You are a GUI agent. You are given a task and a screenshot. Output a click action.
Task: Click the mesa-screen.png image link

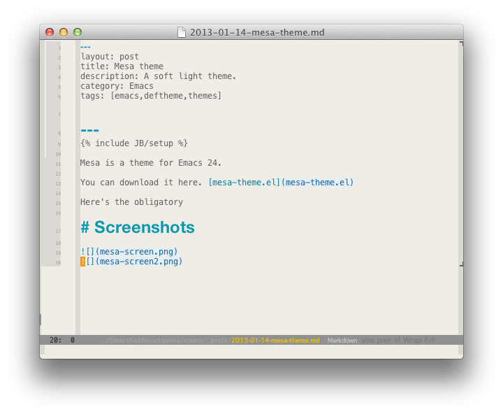click(x=129, y=252)
